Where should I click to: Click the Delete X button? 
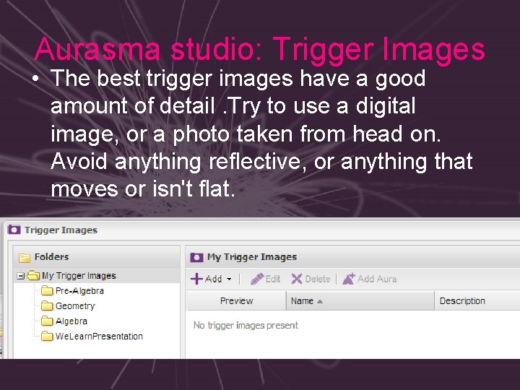(x=311, y=279)
